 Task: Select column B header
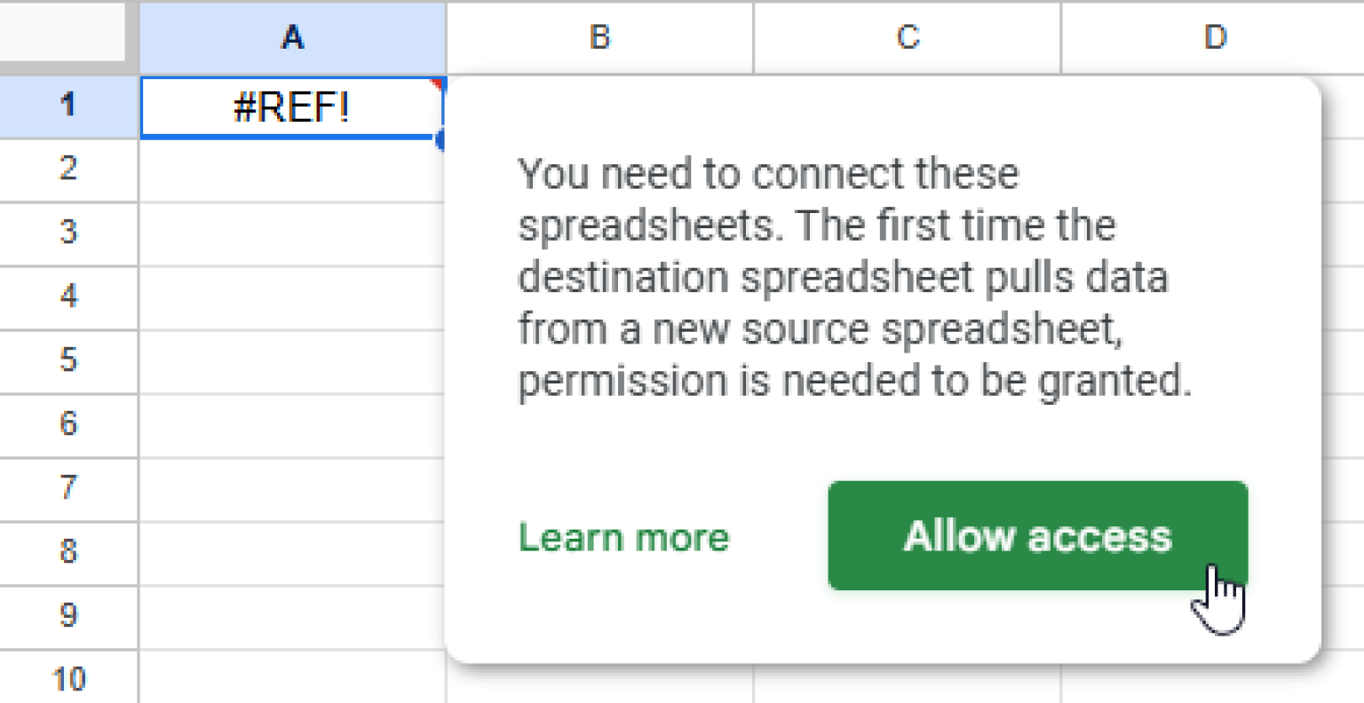[599, 36]
